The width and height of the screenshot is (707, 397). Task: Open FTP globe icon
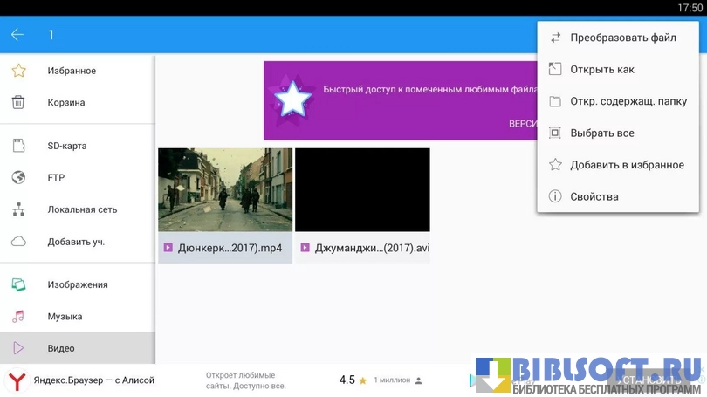point(17,178)
